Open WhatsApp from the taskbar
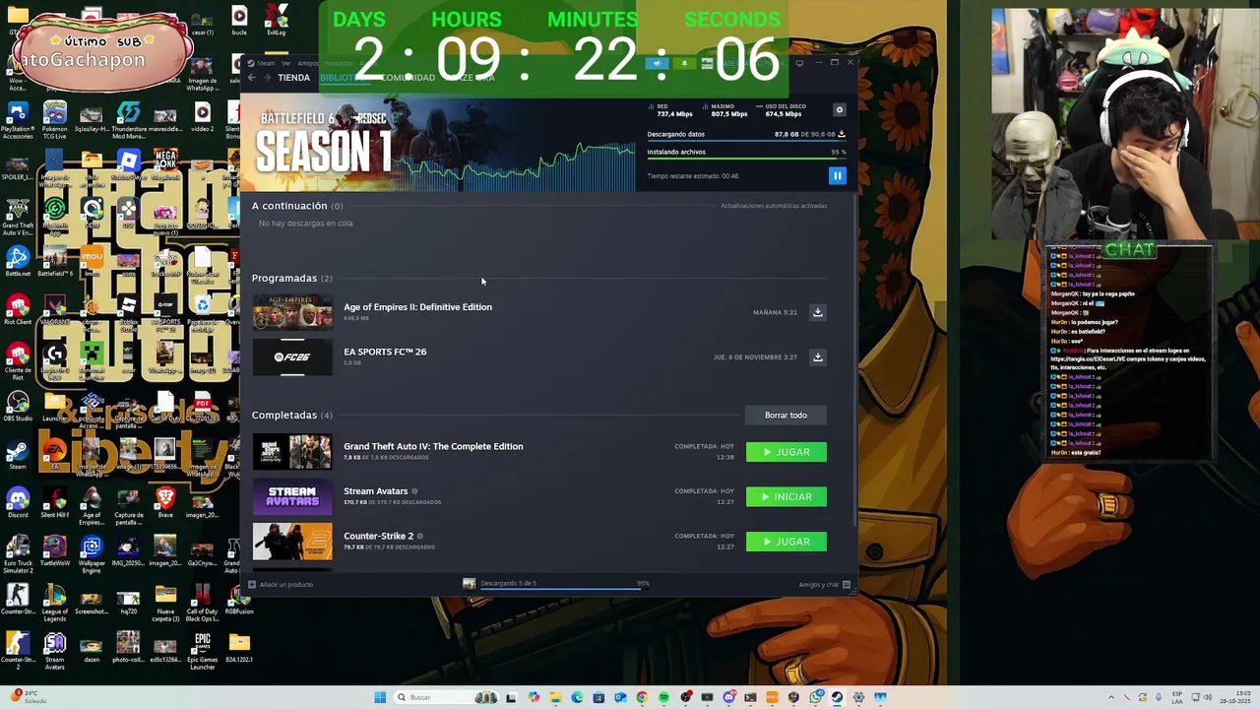Screen dimensions: 1260x709 (x=815, y=697)
